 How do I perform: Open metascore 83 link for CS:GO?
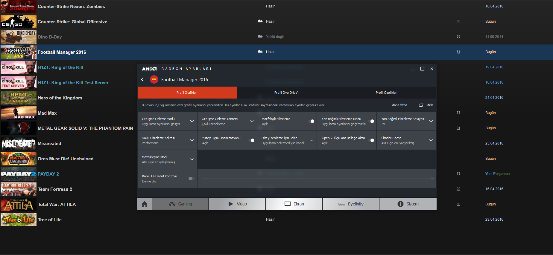(x=458, y=21)
